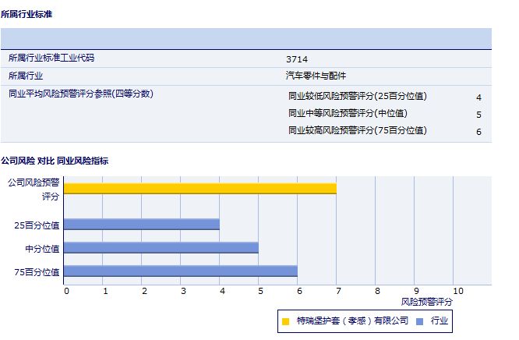Viewport: 519px width, 340px height.
Task: Select the industry code value 3714
Action: 297,58
